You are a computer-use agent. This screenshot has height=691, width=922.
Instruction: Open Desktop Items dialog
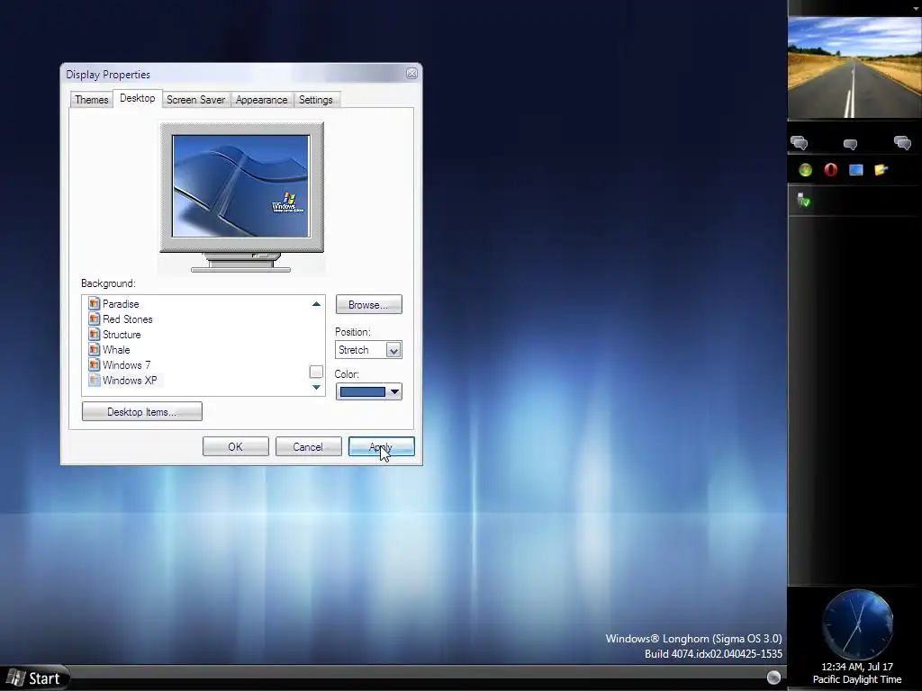[141, 411]
